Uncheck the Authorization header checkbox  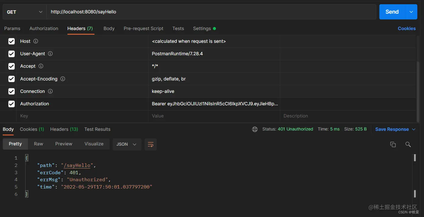[12, 104]
